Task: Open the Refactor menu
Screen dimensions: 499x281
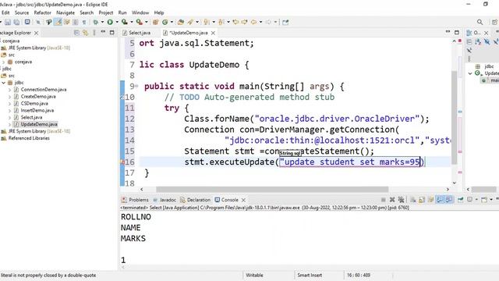Action: coord(42,12)
